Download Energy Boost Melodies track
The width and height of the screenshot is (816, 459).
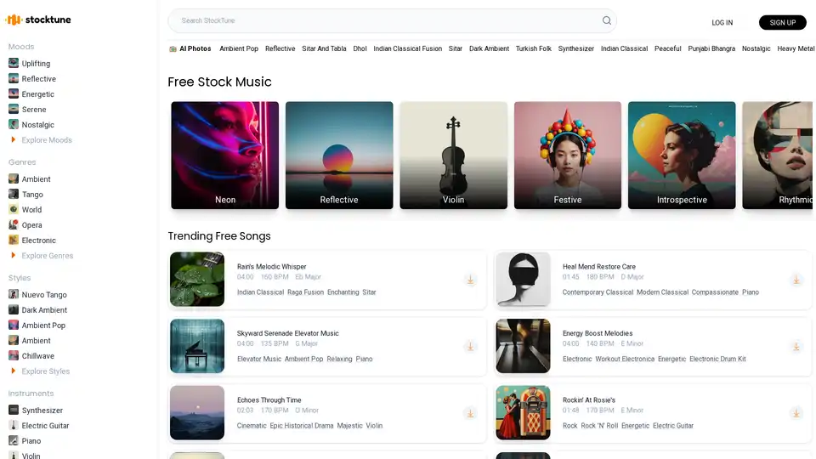(796, 346)
